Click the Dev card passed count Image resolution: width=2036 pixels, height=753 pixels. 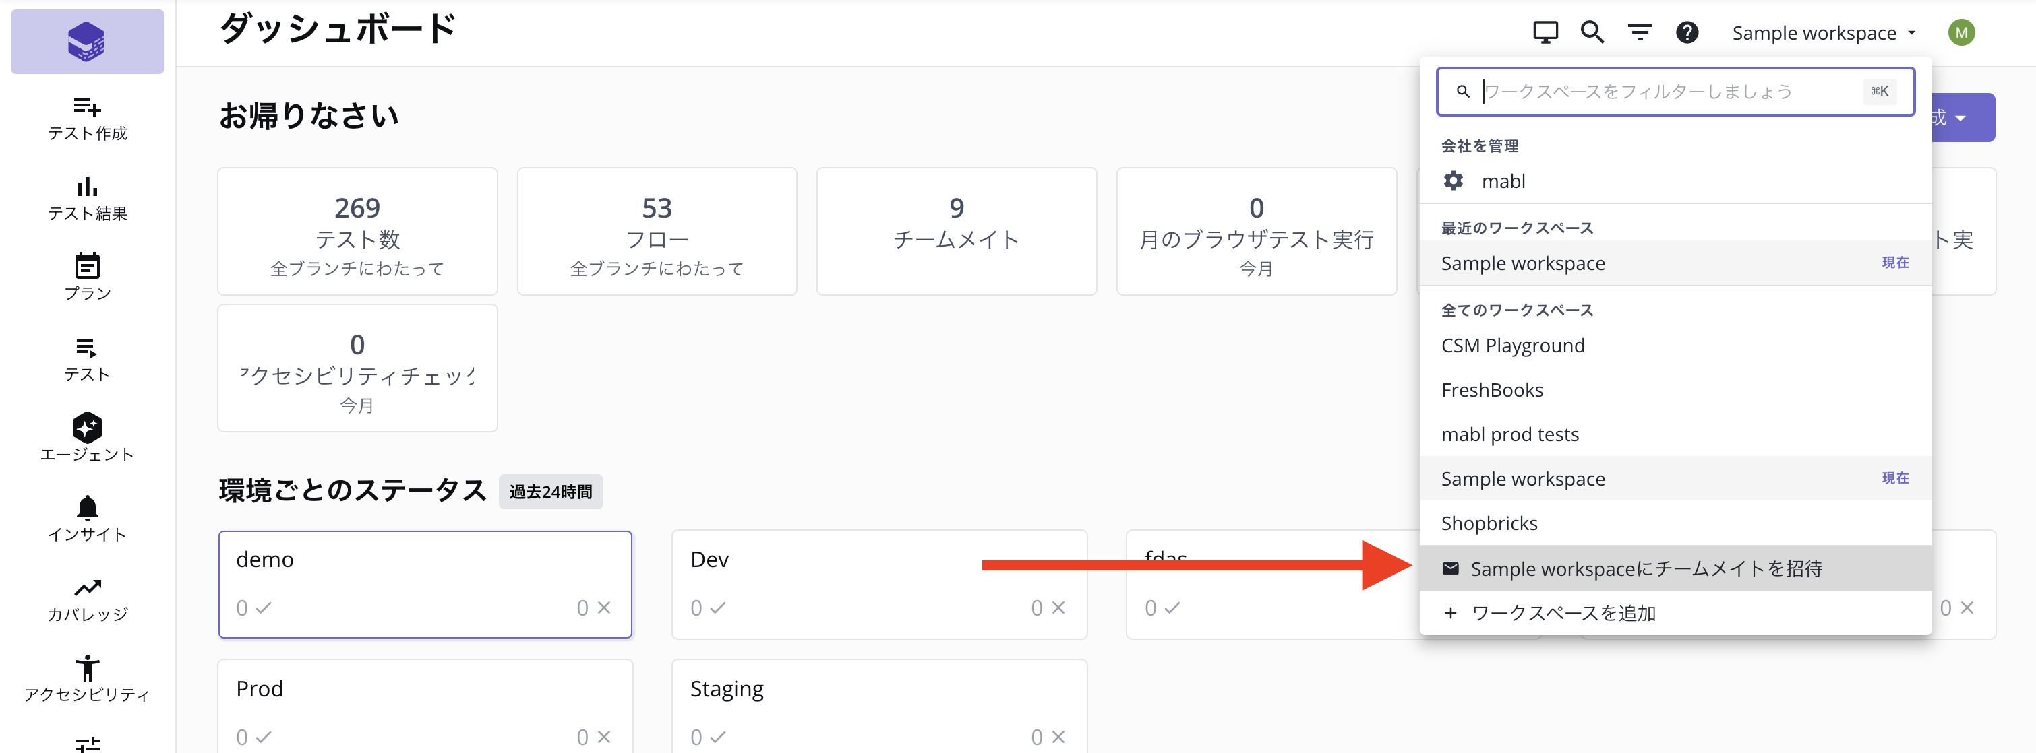click(x=707, y=608)
